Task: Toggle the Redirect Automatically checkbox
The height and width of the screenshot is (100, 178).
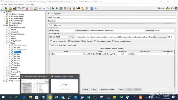Action: tap(51, 41)
